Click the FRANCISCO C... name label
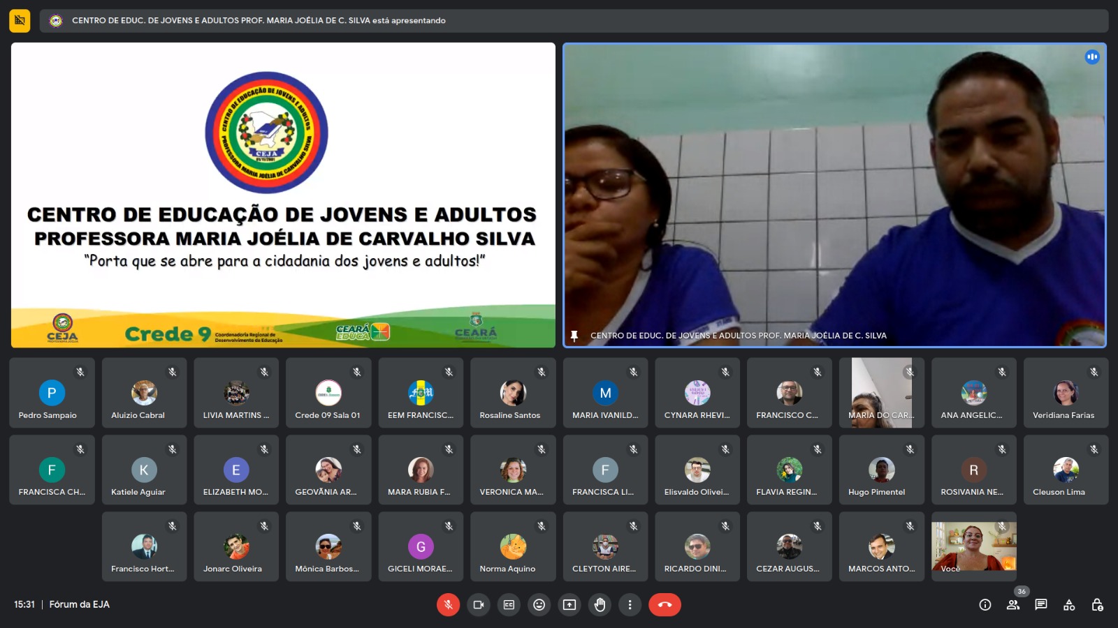 [x=787, y=415]
